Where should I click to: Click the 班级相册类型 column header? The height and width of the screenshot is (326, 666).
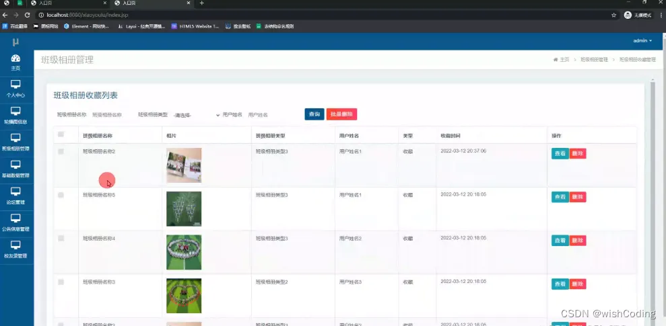pyautogui.click(x=270, y=136)
